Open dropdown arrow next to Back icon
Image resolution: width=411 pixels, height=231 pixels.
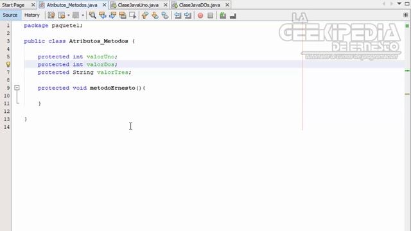pyautogui.click(x=69, y=15)
